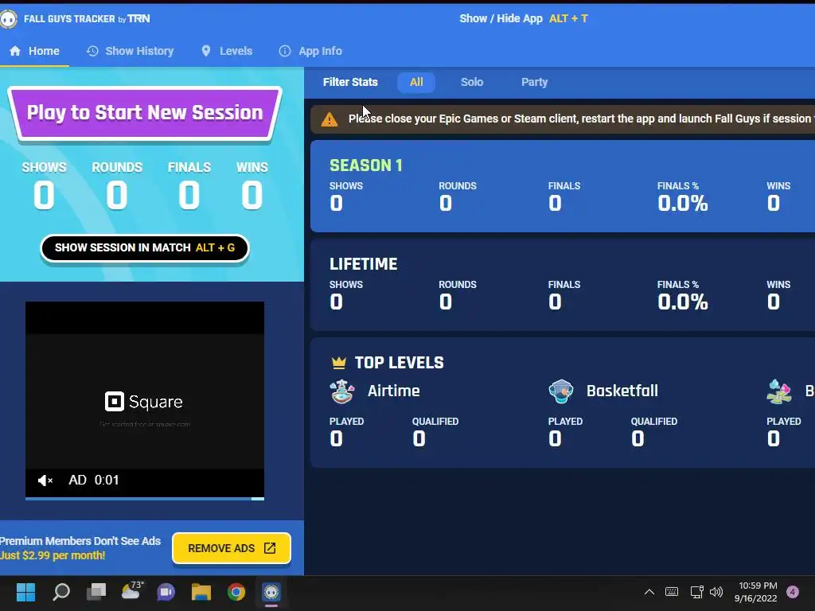Click the session SHOWS counter
This screenshot has height=611, width=815.
pos(45,185)
